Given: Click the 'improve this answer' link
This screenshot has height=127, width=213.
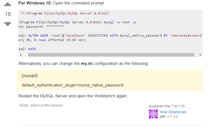Looking at the screenshot, I should click(x=47, y=105).
